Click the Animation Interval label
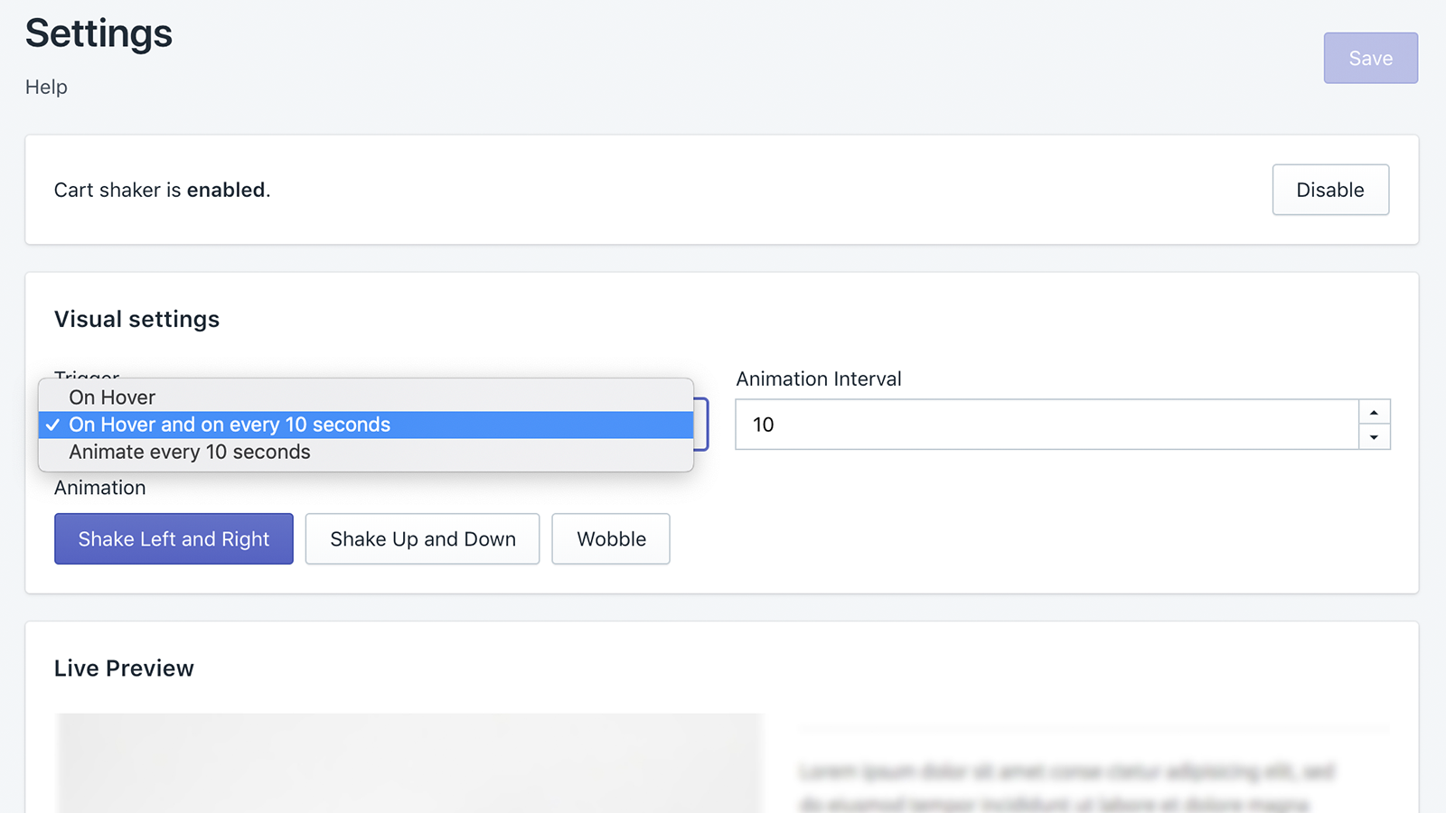The width and height of the screenshot is (1446, 813). 818,379
